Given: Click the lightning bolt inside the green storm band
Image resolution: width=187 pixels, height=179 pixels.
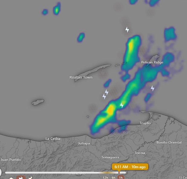Looking at the screenshot, I should [122, 105].
